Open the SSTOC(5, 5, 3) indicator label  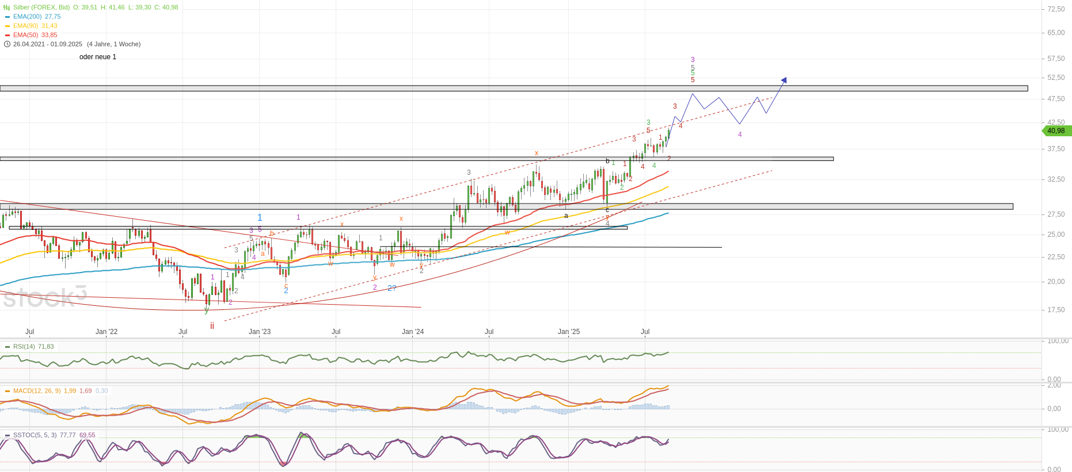(x=35, y=435)
